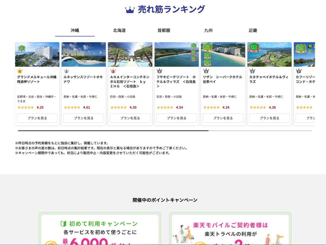Click top Gold Award badge on リザン photo
Screen dimensions: 326x245
point(208,47)
